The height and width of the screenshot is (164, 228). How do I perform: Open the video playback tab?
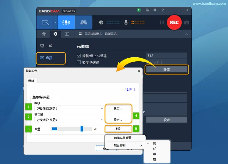point(67,34)
